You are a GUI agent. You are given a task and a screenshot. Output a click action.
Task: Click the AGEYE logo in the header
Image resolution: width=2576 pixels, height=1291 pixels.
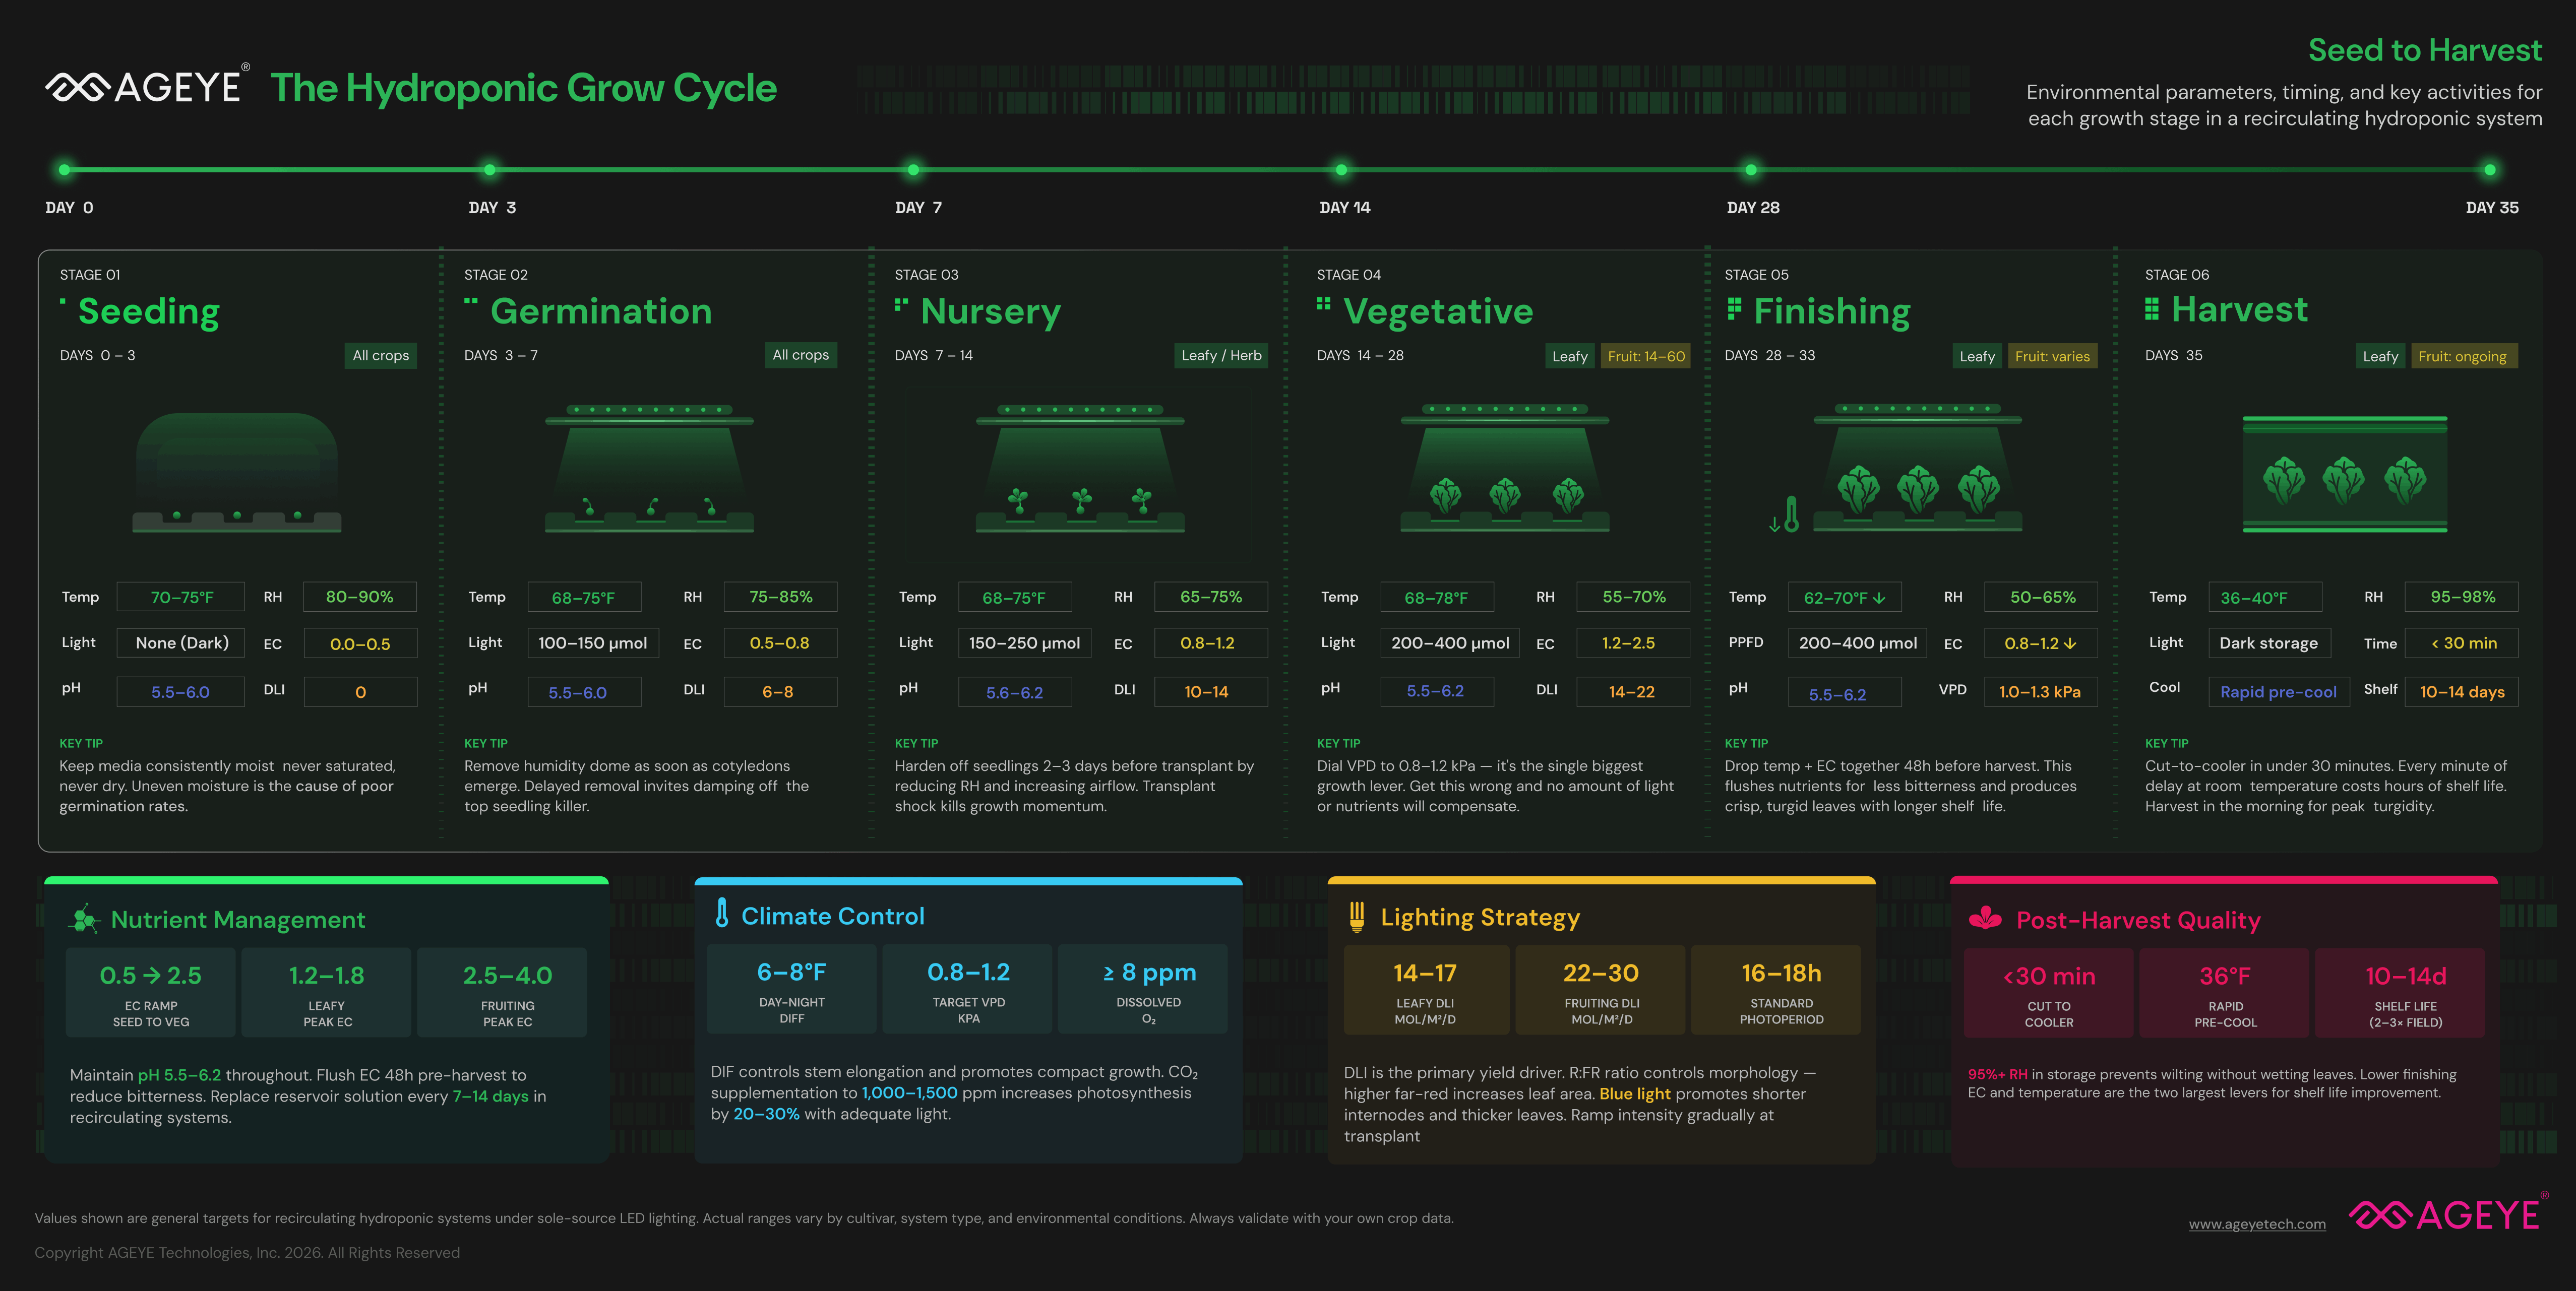pyautogui.click(x=147, y=88)
